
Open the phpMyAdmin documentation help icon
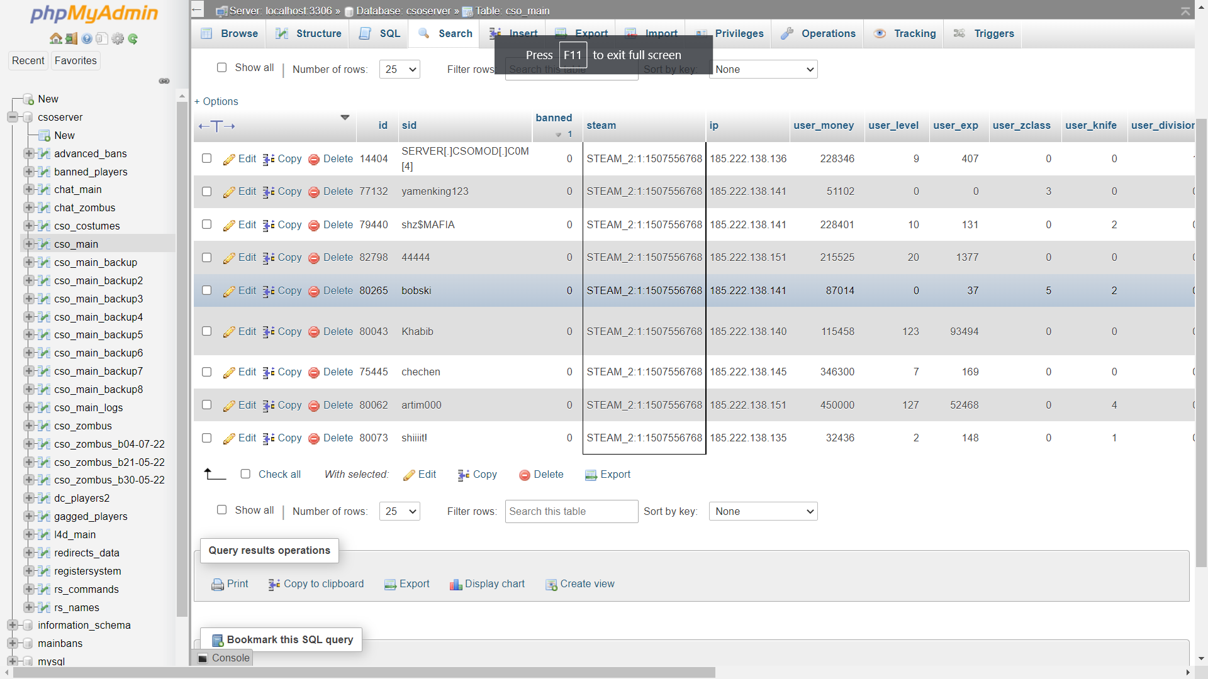(87, 39)
